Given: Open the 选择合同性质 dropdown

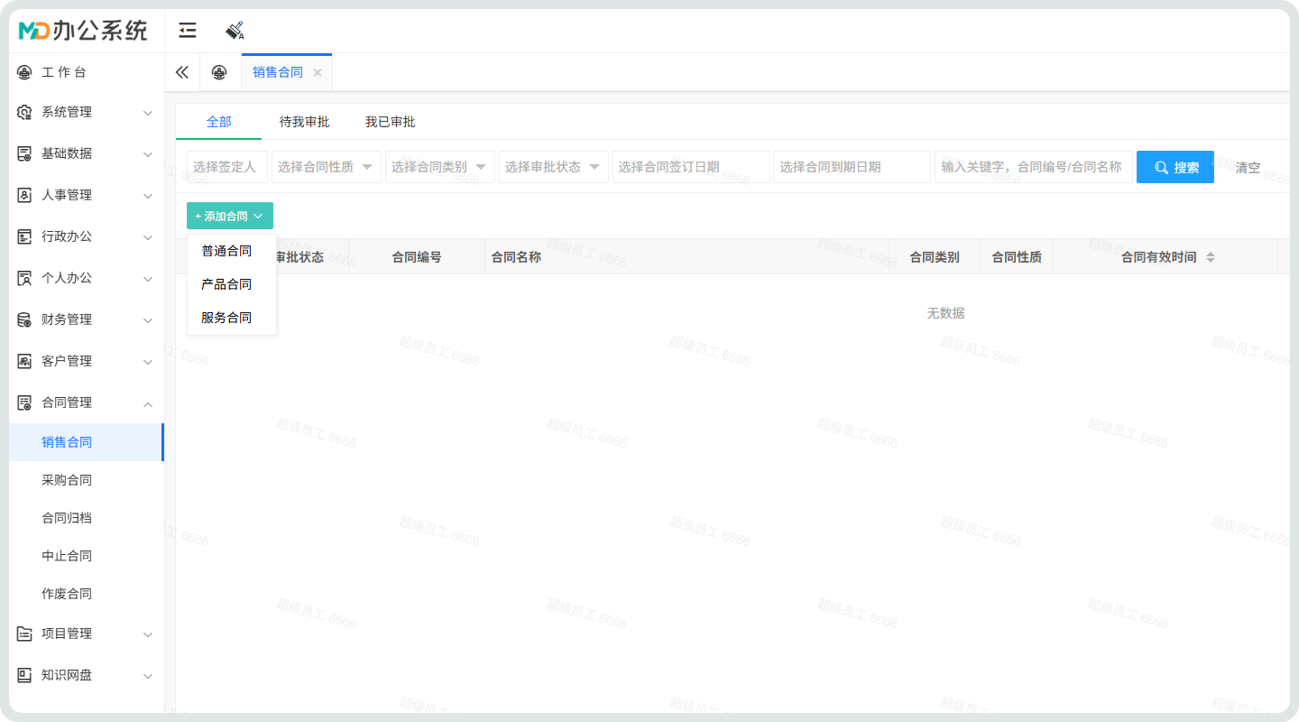Looking at the screenshot, I should click(x=326, y=167).
